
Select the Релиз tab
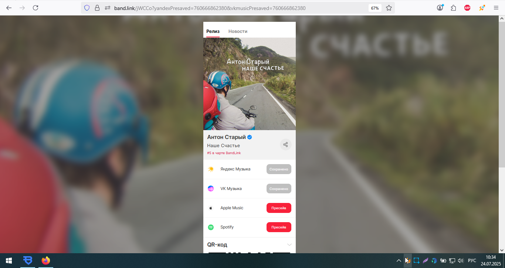point(213,31)
